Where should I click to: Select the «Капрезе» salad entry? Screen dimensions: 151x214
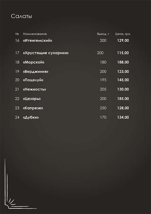(x=33, y=108)
